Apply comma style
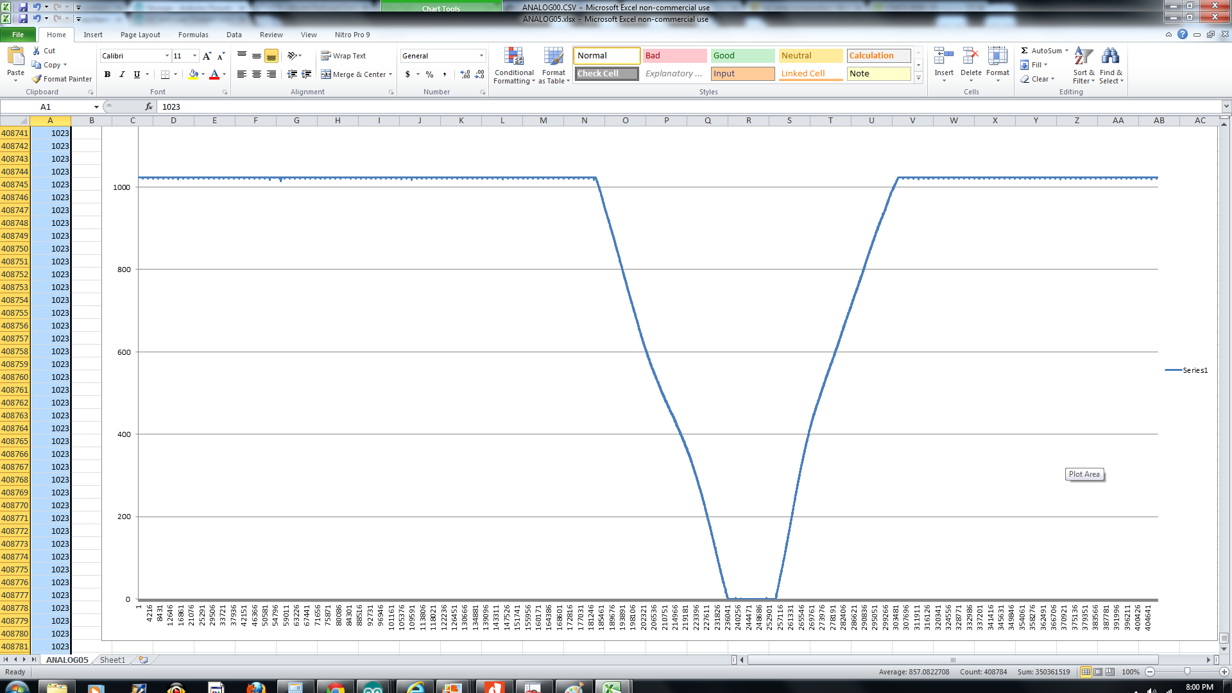Viewport: 1232px width, 693px height. (x=445, y=74)
